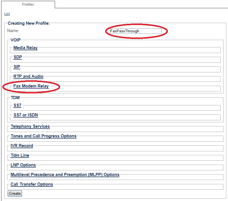Expand the SS7 or ISDN section

pyautogui.click(x=26, y=115)
